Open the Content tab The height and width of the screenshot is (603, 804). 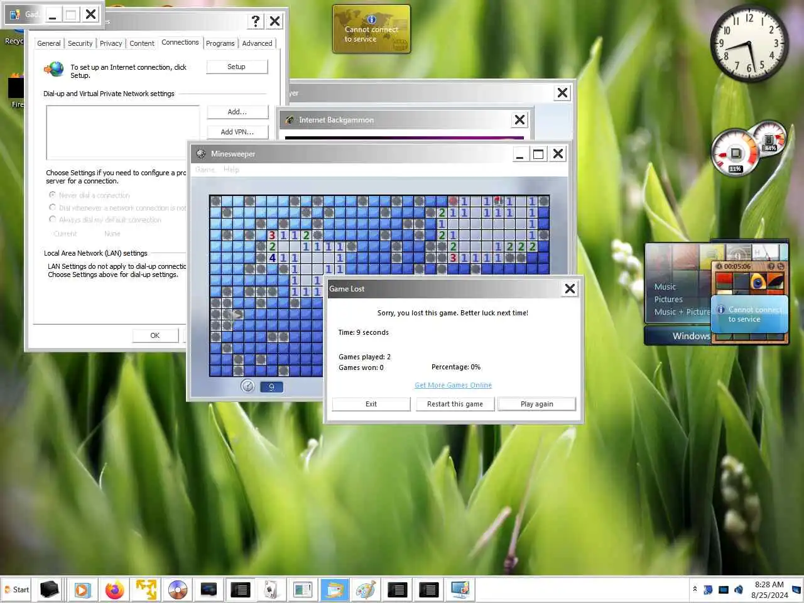141,43
